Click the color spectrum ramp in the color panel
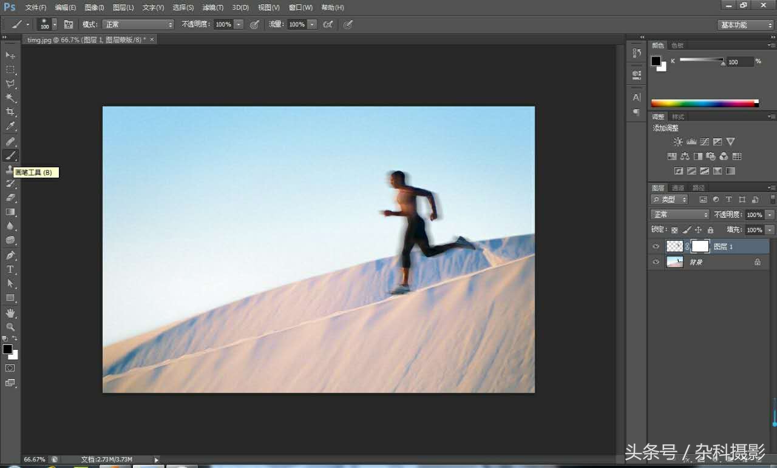The width and height of the screenshot is (777, 468). tap(705, 104)
